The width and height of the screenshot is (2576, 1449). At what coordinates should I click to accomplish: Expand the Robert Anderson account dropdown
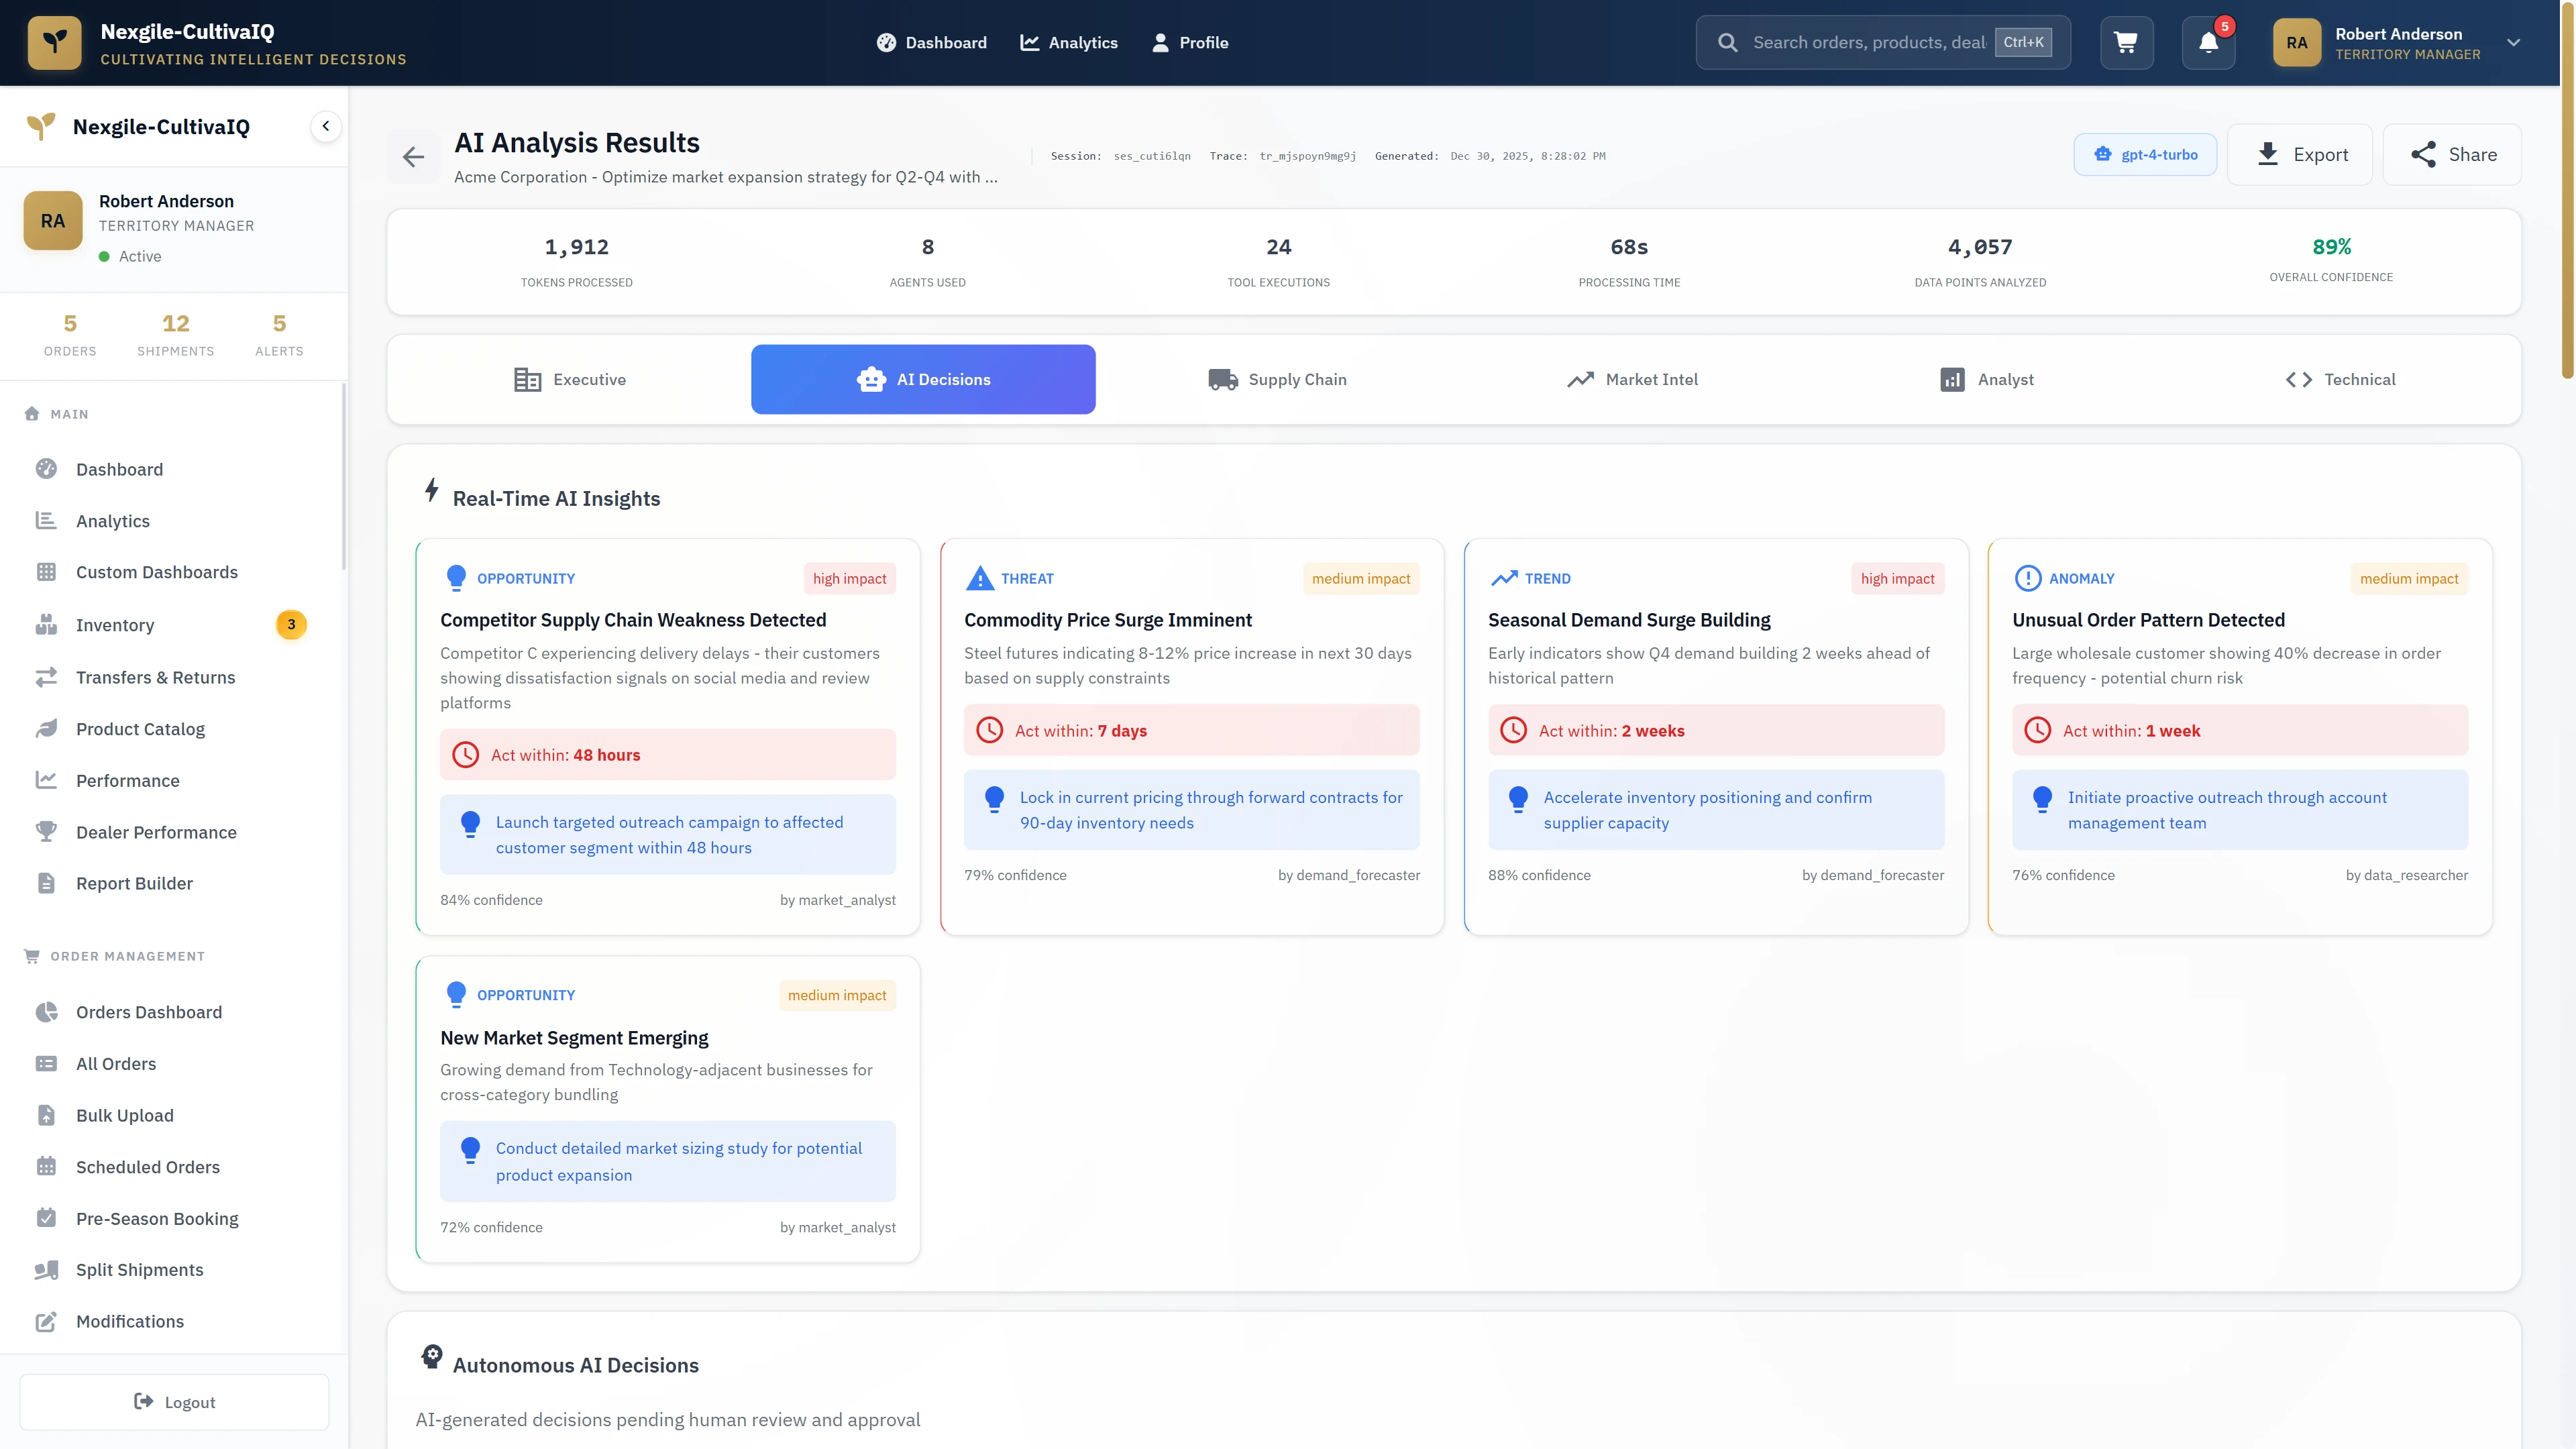coord(2513,42)
